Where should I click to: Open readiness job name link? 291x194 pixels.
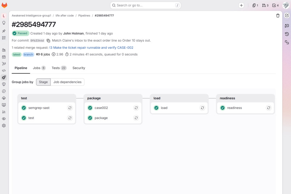(234, 108)
